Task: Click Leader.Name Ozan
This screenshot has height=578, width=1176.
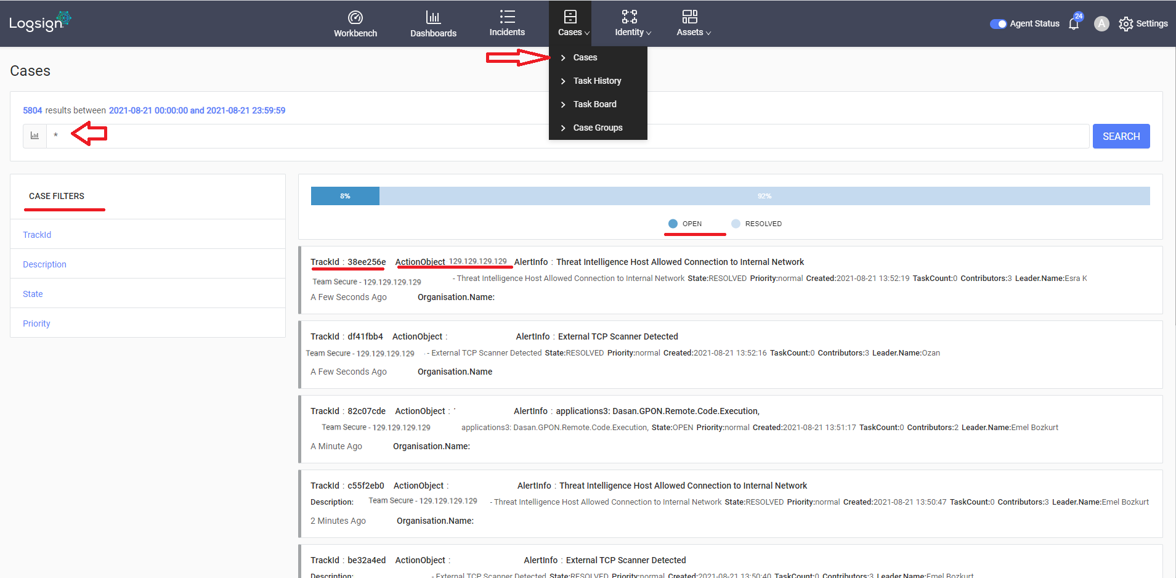Action: coord(906,353)
